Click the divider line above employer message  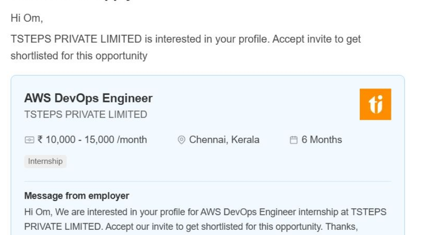click(208, 181)
